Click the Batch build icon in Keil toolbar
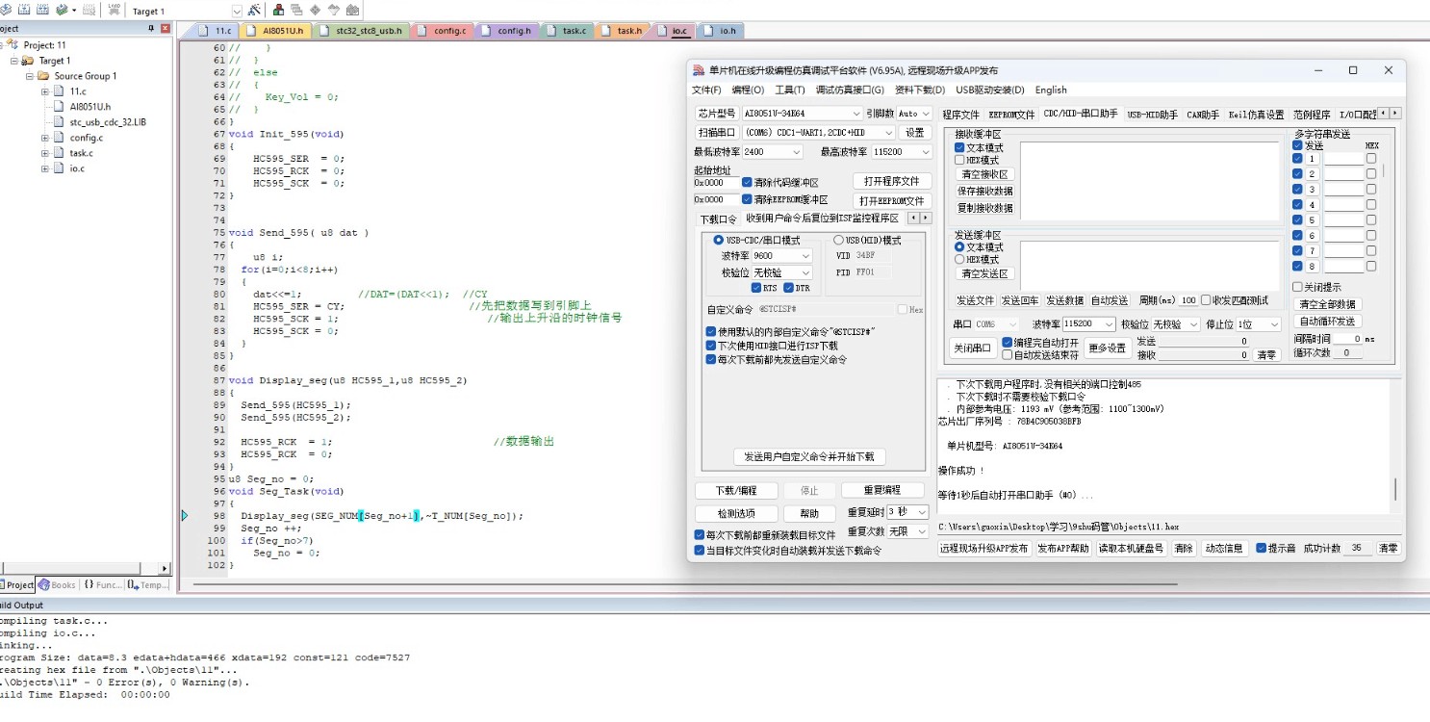The width and height of the screenshot is (1430, 722). [x=62, y=10]
